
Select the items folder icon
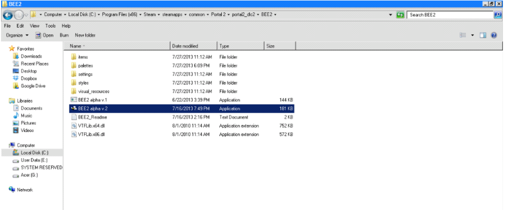74,57
